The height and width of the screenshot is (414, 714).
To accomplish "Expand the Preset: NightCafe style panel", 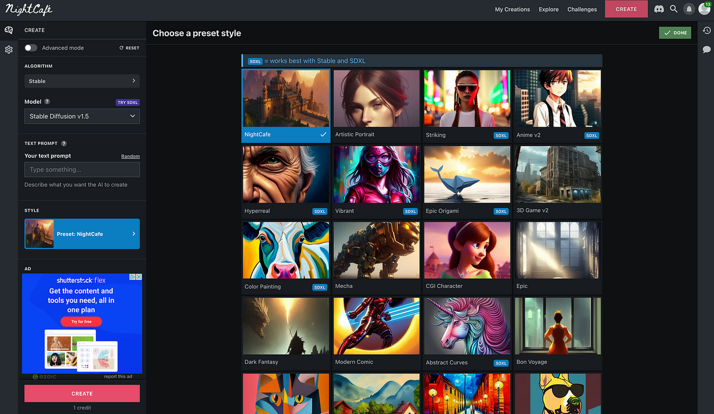I will pyautogui.click(x=81, y=233).
